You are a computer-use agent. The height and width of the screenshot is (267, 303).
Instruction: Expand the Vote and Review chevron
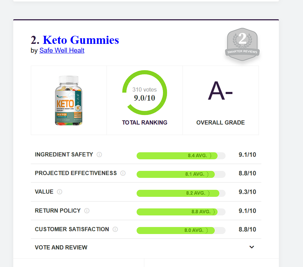click(x=252, y=247)
